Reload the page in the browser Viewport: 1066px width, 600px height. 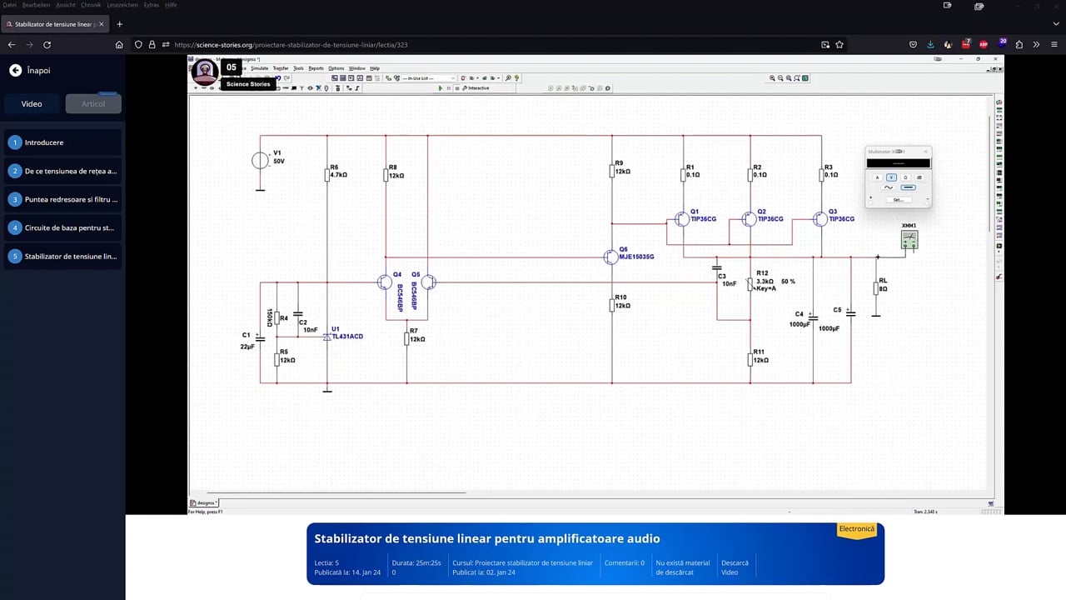tap(47, 45)
